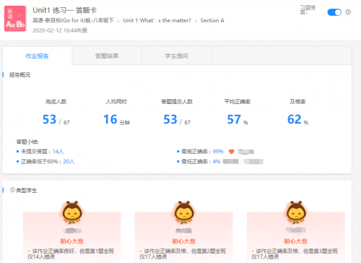
Task: Click the 粗心大意 label on the 第2题 card
Action: coord(183,241)
